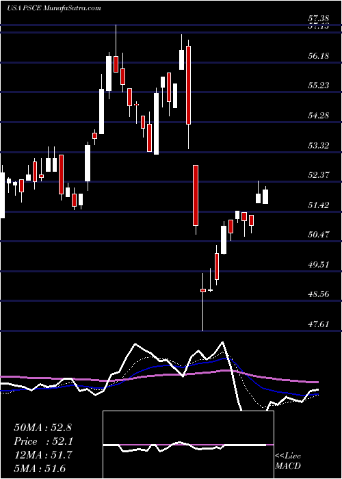Click the '<<Live MACD' label
Screen dimensions: 342x479
288,461
